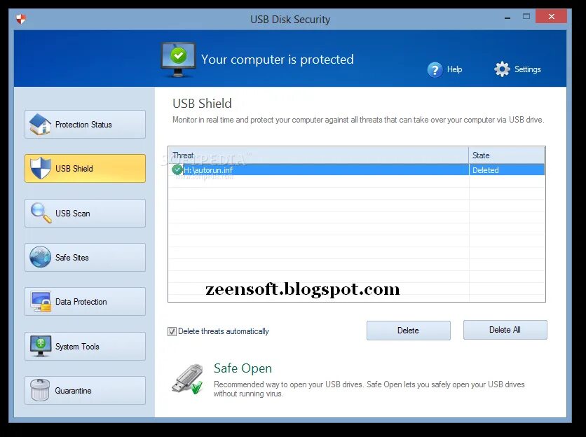The image size is (586, 437).
Task: Go to the Data Protection section
Action: click(x=86, y=301)
